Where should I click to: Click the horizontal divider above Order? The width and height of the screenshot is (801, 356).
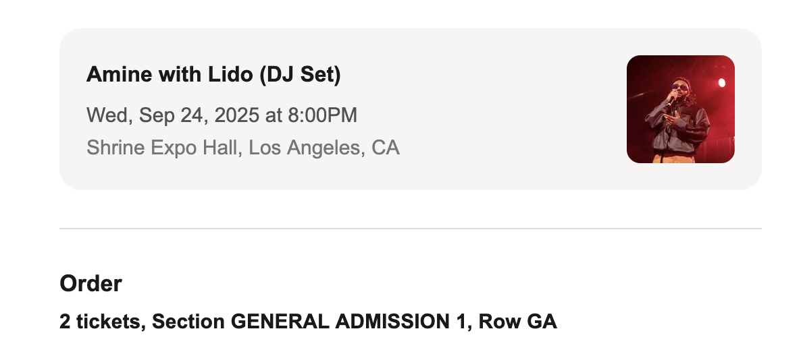tap(410, 229)
